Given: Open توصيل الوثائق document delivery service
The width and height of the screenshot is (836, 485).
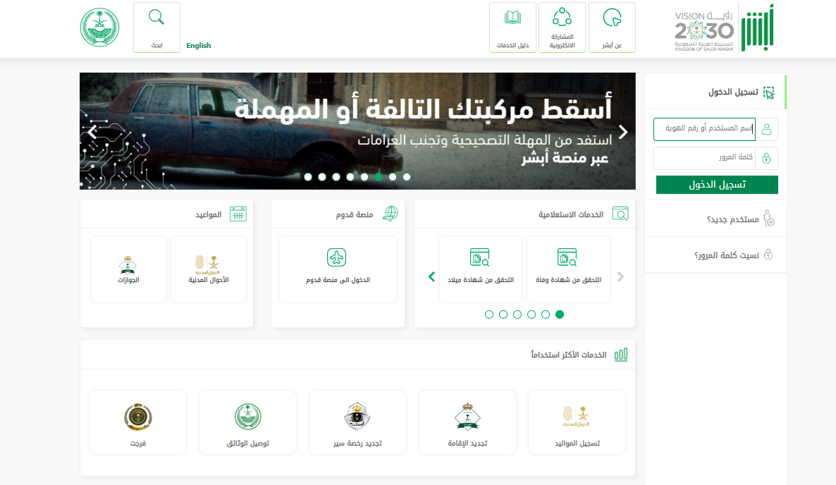Looking at the screenshot, I should (x=248, y=422).
